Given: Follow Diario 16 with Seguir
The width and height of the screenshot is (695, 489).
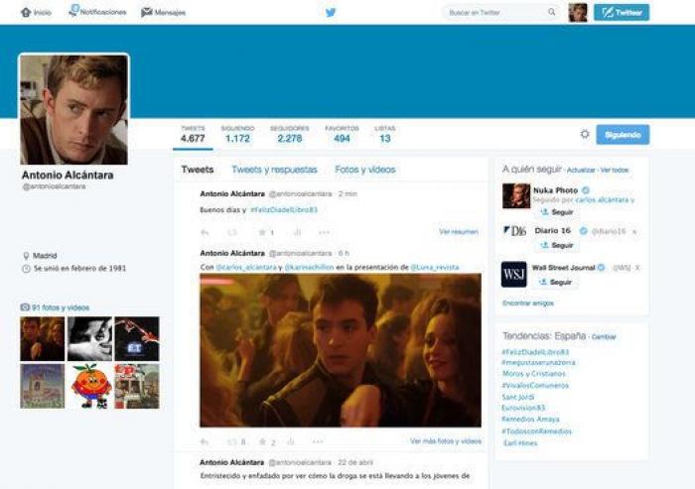Looking at the screenshot, I should pos(557,245).
